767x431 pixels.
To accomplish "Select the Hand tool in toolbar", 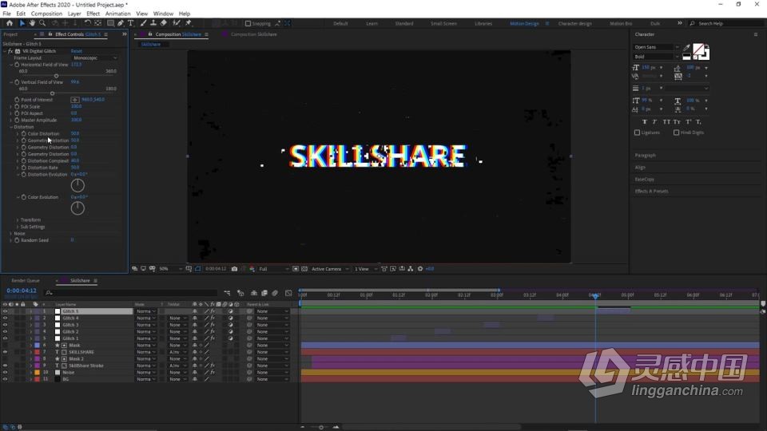I will 32,23.
